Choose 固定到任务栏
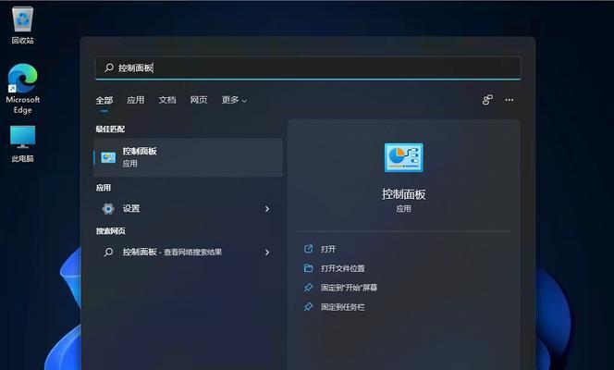Screen dimensions: 614x370 click(343, 307)
